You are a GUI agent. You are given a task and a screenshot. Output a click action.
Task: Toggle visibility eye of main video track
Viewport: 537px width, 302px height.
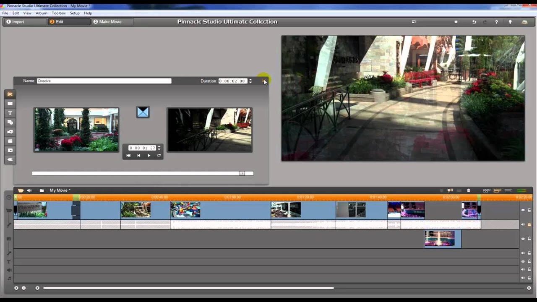523,210
